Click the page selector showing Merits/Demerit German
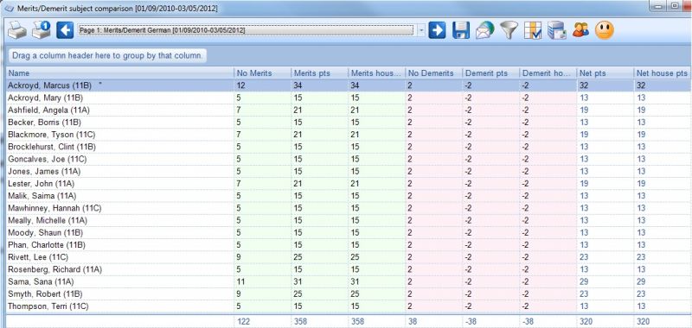Screen dimensions: 692x328 (247, 30)
